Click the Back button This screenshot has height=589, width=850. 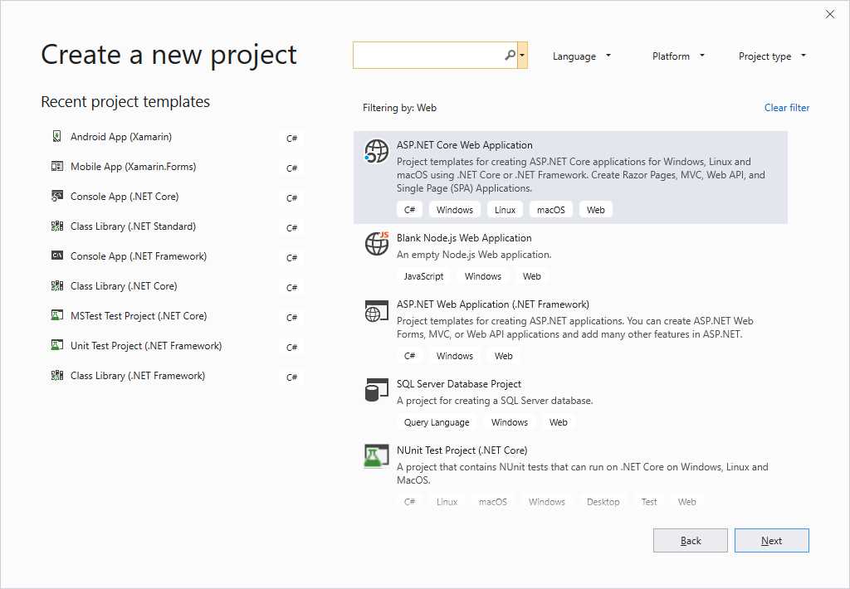click(690, 540)
